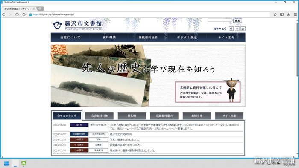Open the 掲載資料検索 navigation menu
The width and height of the screenshot is (299, 168).
148,37
